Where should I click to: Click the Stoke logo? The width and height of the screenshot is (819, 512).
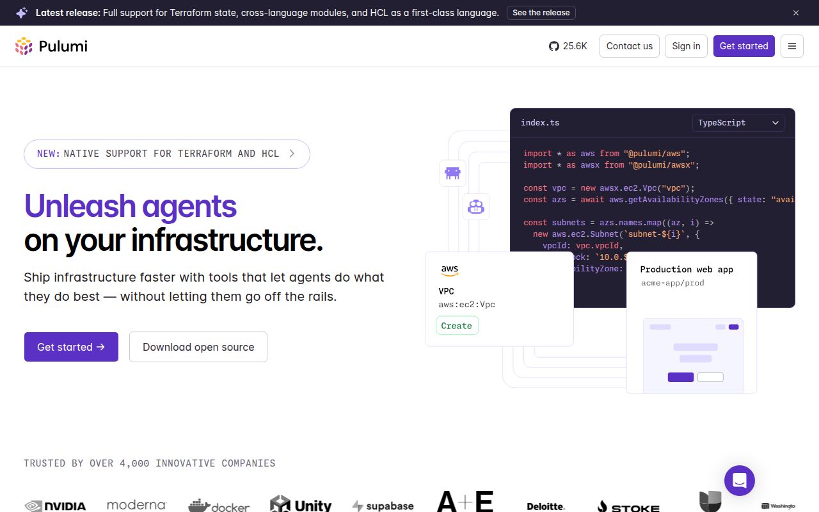(x=628, y=507)
